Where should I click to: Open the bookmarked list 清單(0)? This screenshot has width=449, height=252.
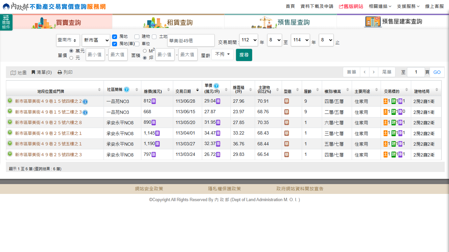point(41,72)
